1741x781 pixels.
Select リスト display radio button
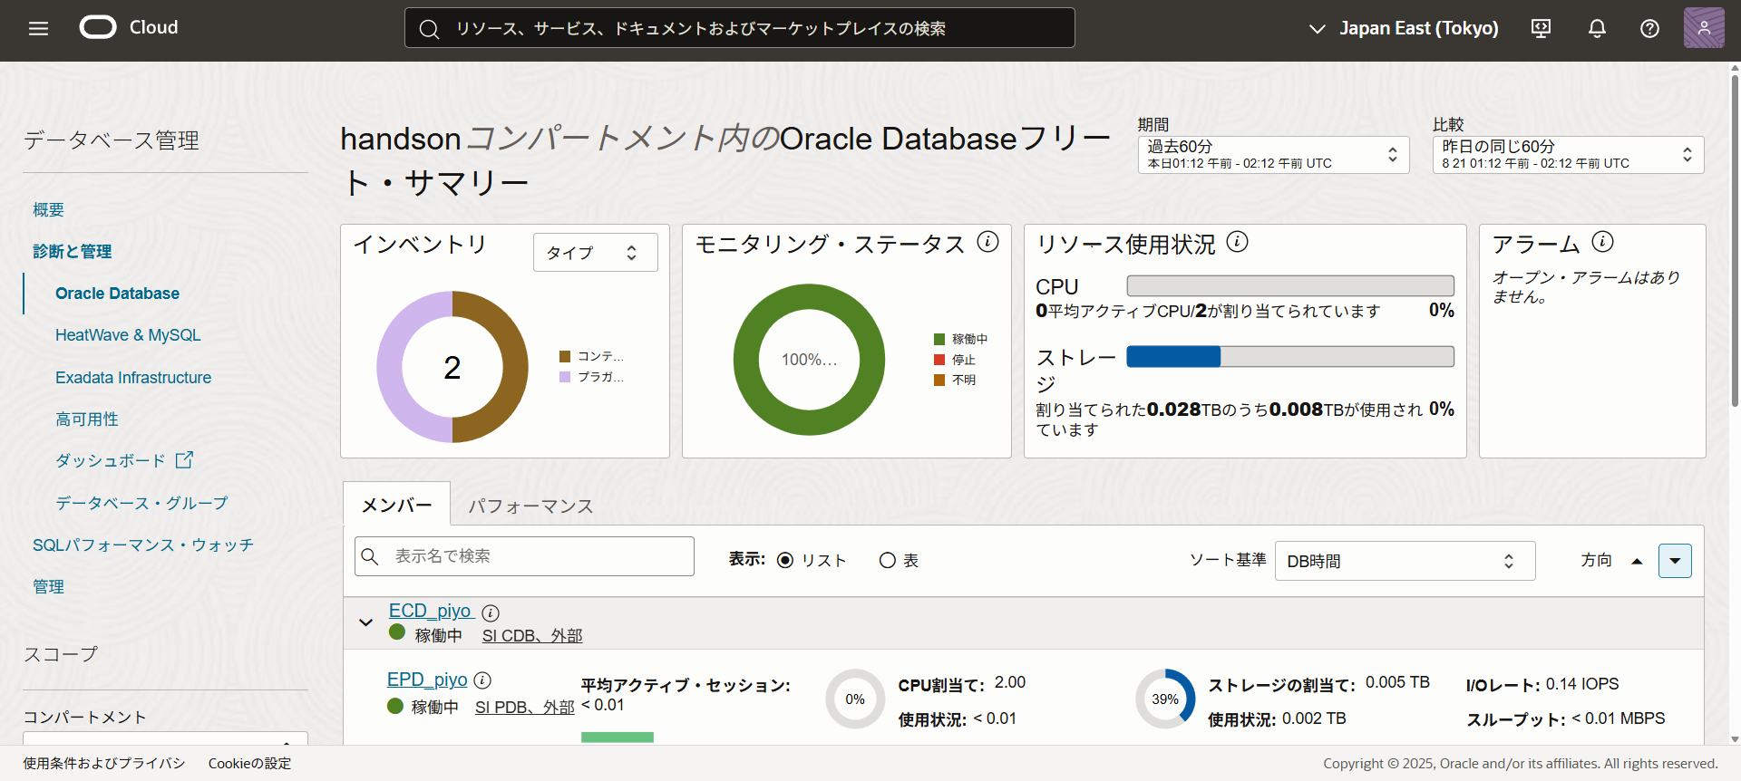click(785, 561)
